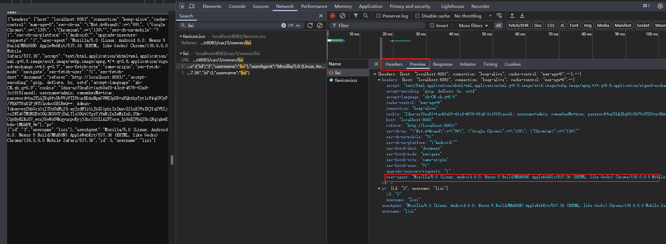This screenshot has height=244, width=666.
Task: Toggle regular expression search option
Action: [291, 25]
